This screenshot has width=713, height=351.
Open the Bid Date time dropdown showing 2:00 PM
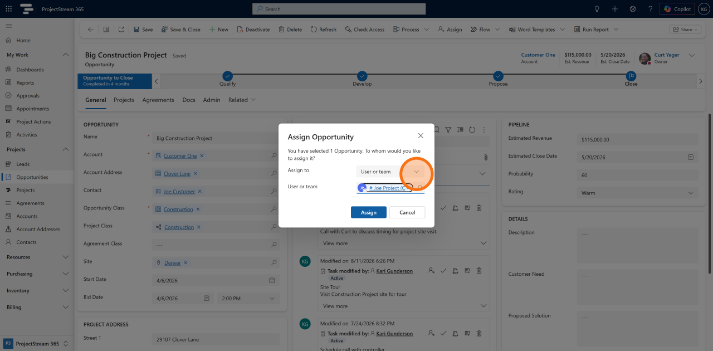[247, 299]
